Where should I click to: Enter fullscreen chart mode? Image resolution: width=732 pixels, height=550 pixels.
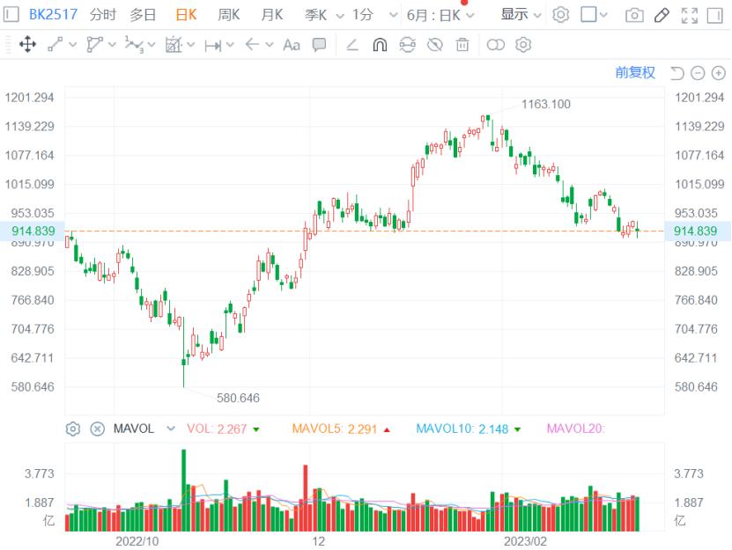690,15
